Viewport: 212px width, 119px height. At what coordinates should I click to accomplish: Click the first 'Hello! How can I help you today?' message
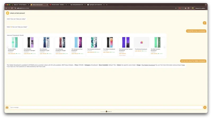click(x=16, y=19)
